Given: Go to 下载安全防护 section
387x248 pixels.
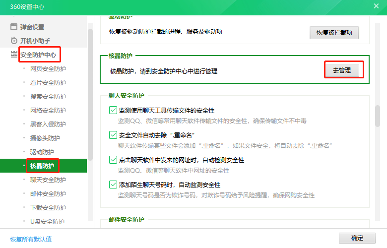Looking at the screenshot, I should (48, 207).
